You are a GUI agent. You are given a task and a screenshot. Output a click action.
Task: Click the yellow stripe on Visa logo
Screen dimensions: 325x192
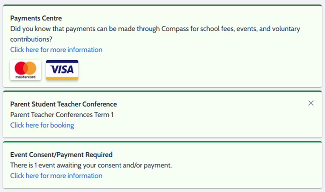62,78
